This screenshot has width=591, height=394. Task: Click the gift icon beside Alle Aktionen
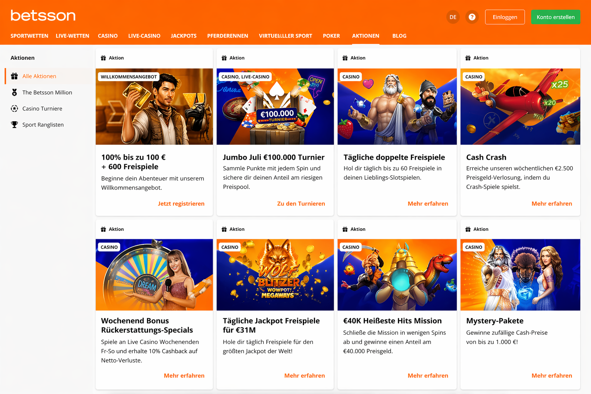[15, 76]
